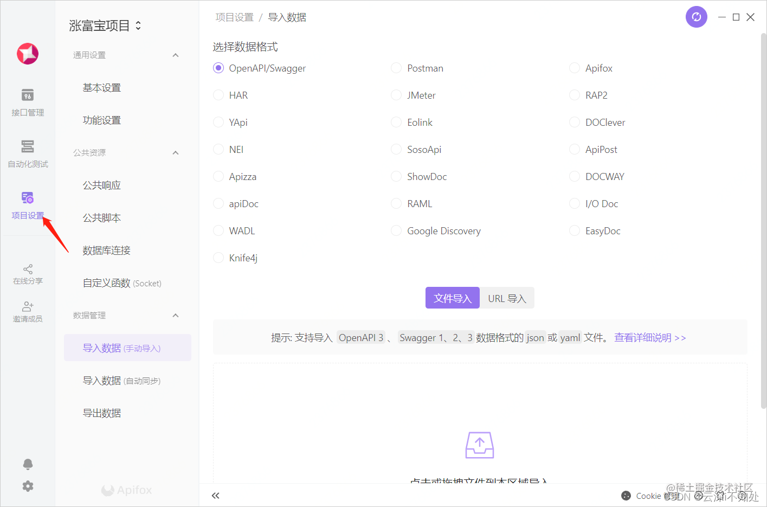Open the 涨富宝项目 project switcher
The width and height of the screenshot is (767, 507).
point(105,25)
